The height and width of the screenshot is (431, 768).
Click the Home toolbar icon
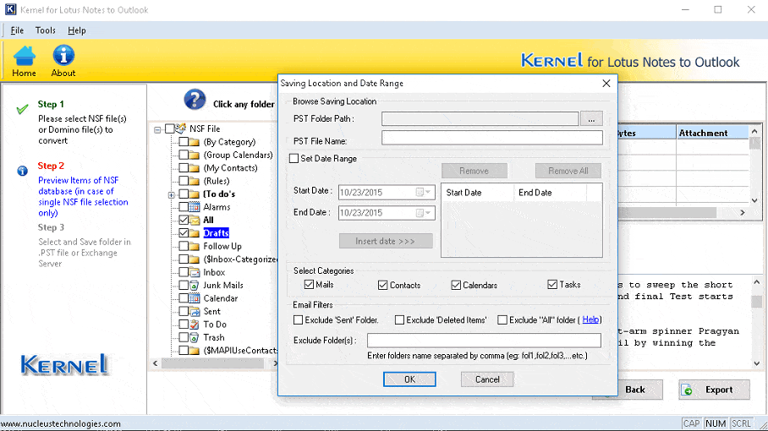[24, 56]
